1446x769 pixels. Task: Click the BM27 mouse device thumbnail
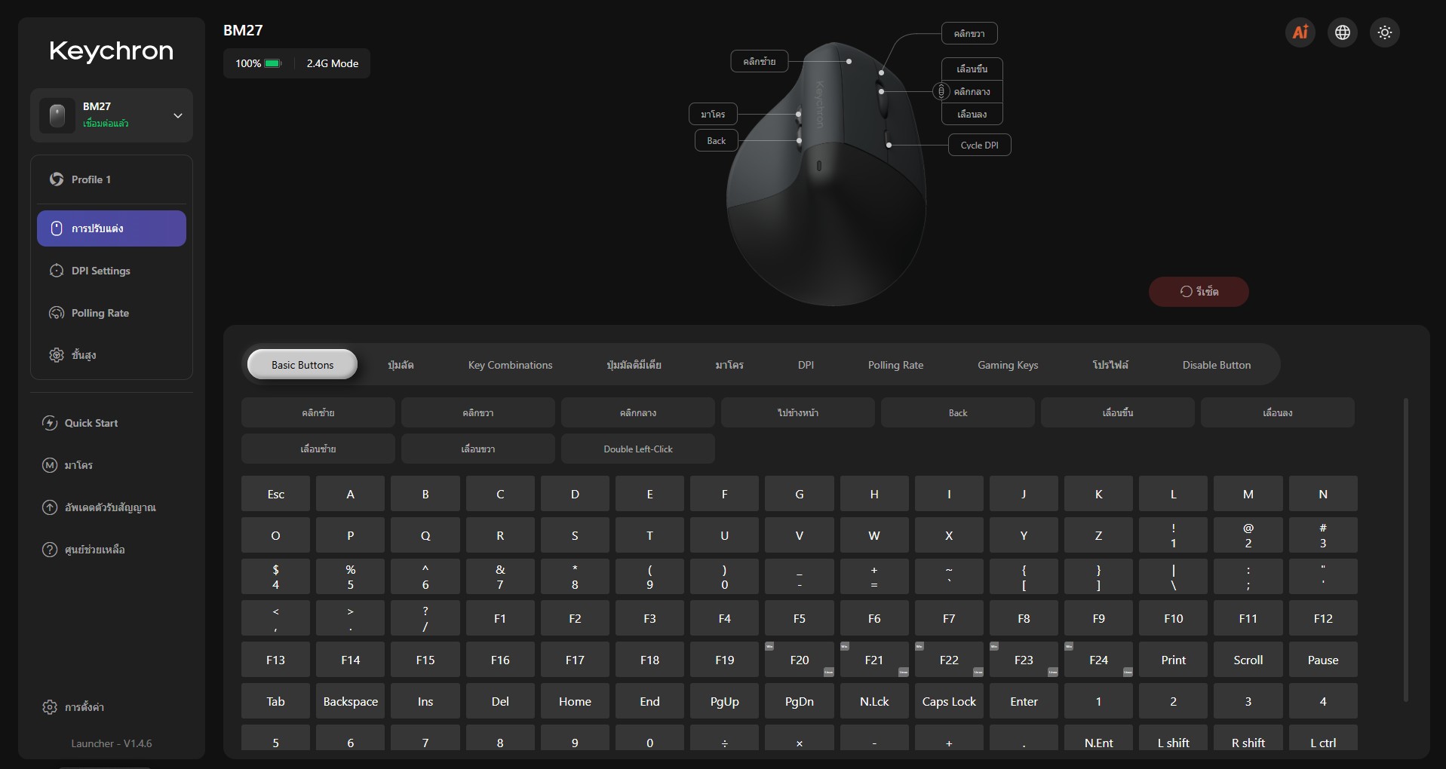click(57, 115)
